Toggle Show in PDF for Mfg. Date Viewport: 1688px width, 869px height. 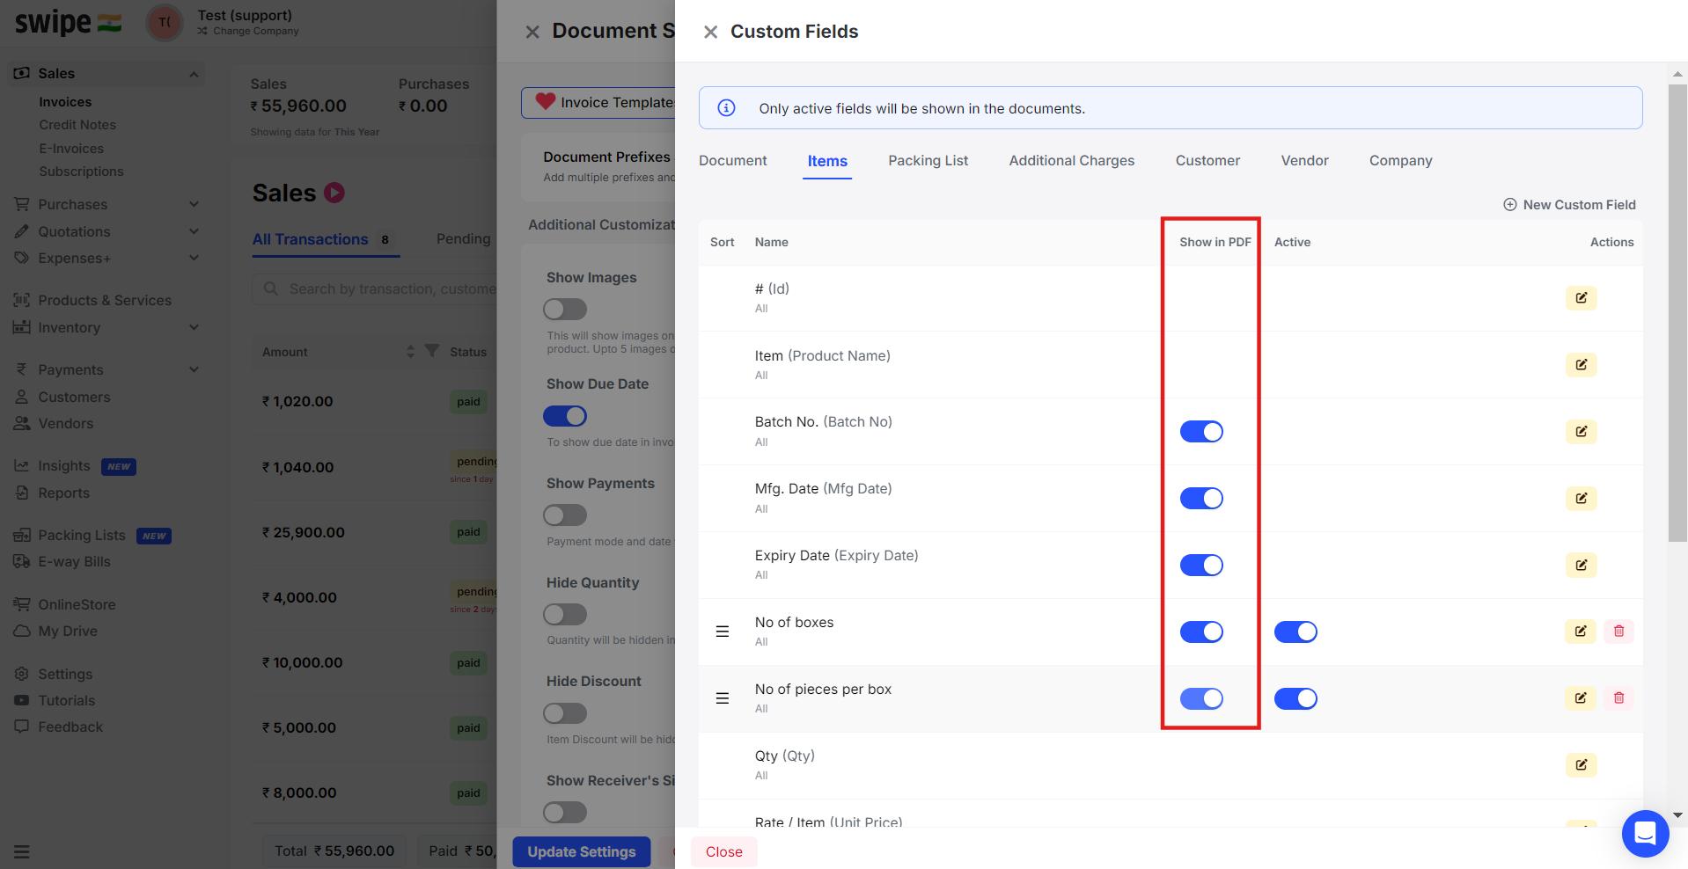(x=1201, y=499)
